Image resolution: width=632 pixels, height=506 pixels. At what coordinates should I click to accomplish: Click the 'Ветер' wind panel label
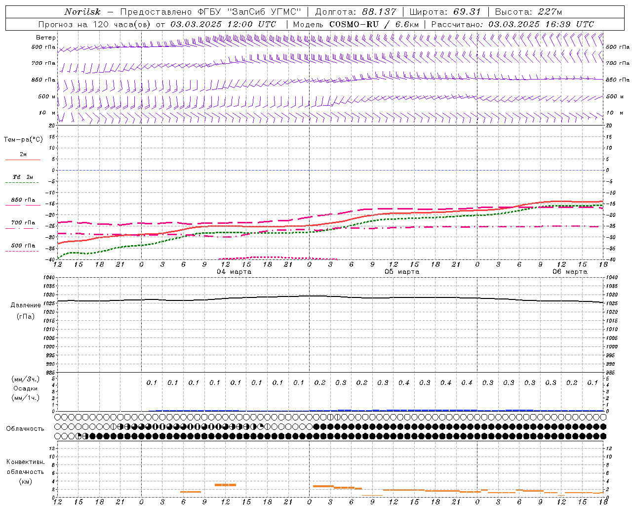pos(45,38)
